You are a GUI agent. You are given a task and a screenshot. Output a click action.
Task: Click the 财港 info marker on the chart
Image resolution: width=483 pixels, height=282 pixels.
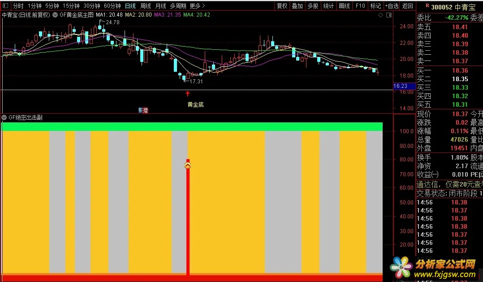143,110
